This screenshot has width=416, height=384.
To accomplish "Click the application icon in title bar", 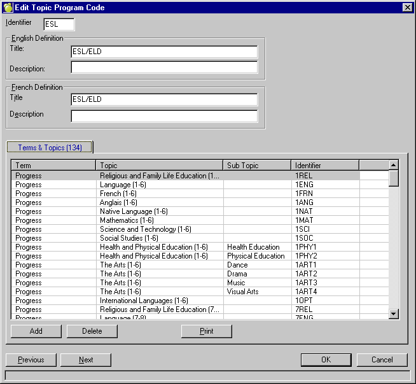I will coord(8,7).
